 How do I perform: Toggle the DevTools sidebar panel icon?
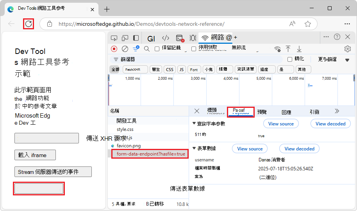(136, 38)
